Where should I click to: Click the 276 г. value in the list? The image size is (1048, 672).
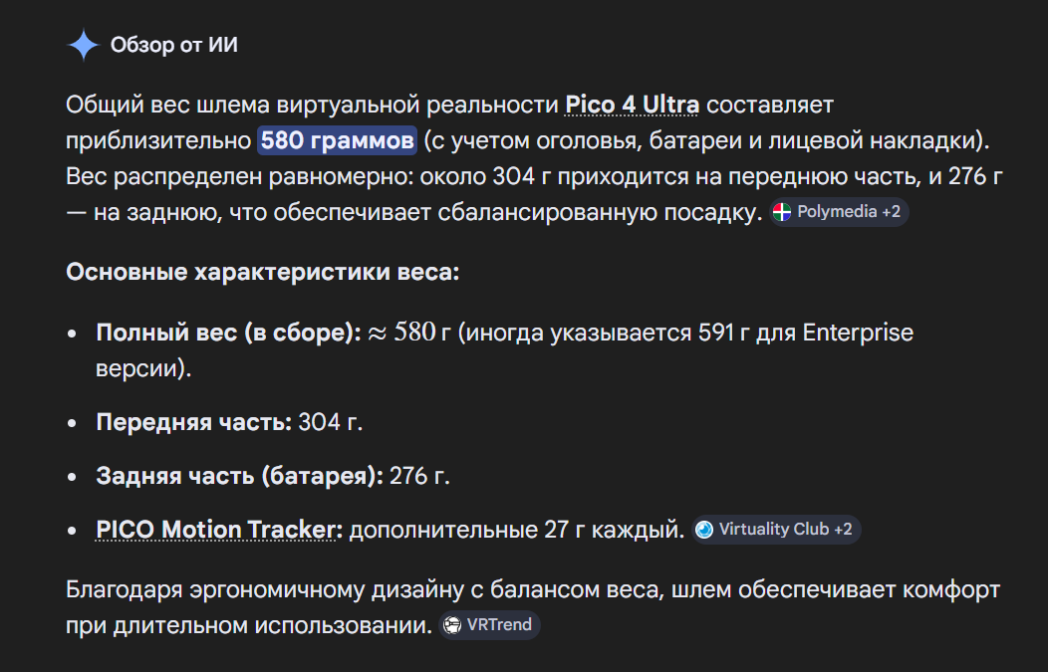(419, 476)
